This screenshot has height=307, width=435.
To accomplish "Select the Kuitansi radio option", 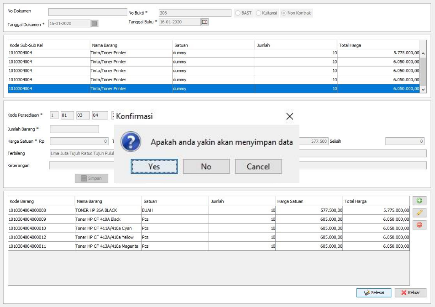I will [259, 13].
